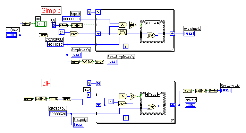Click the logical shift node wired to -1

[122, 104]
